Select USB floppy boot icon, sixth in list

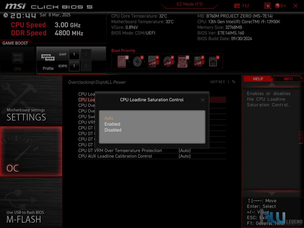point(198,61)
